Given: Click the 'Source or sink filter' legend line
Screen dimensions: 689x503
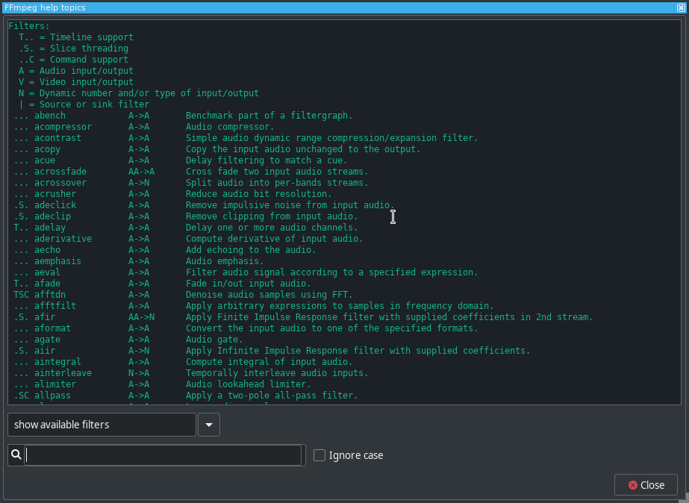Looking at the screenshot, I should (84, 104).
